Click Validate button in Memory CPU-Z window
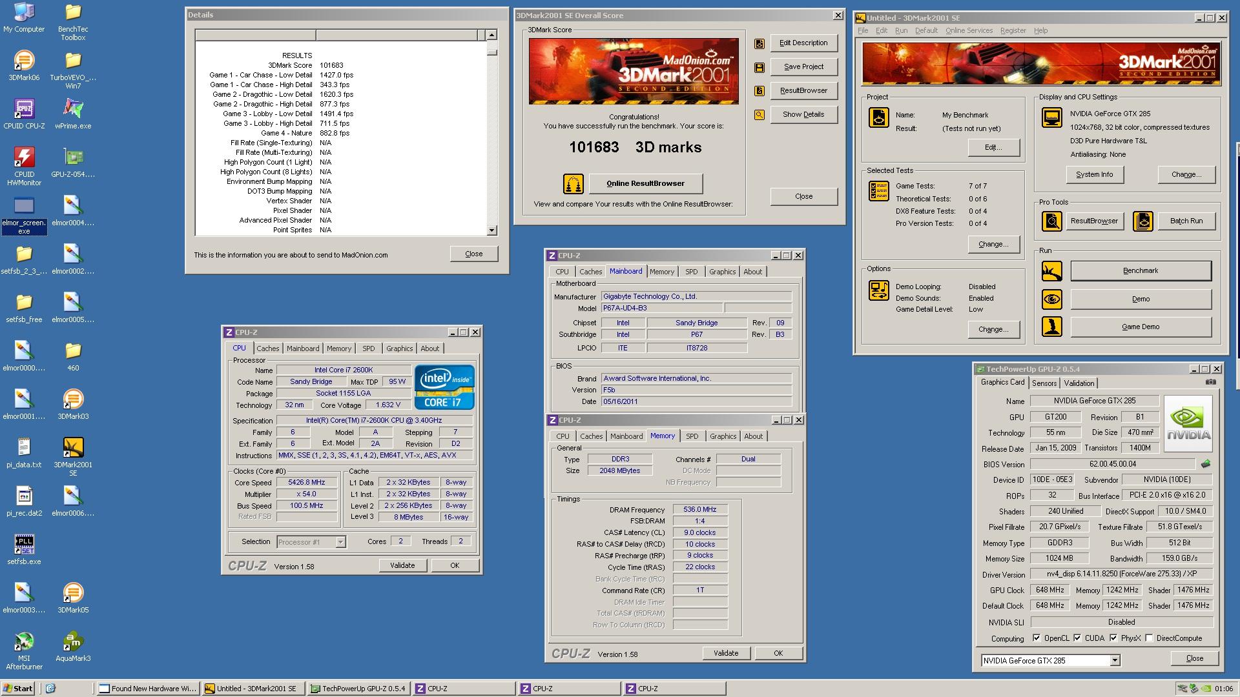The image size is (1240, 697). point(726,654)
